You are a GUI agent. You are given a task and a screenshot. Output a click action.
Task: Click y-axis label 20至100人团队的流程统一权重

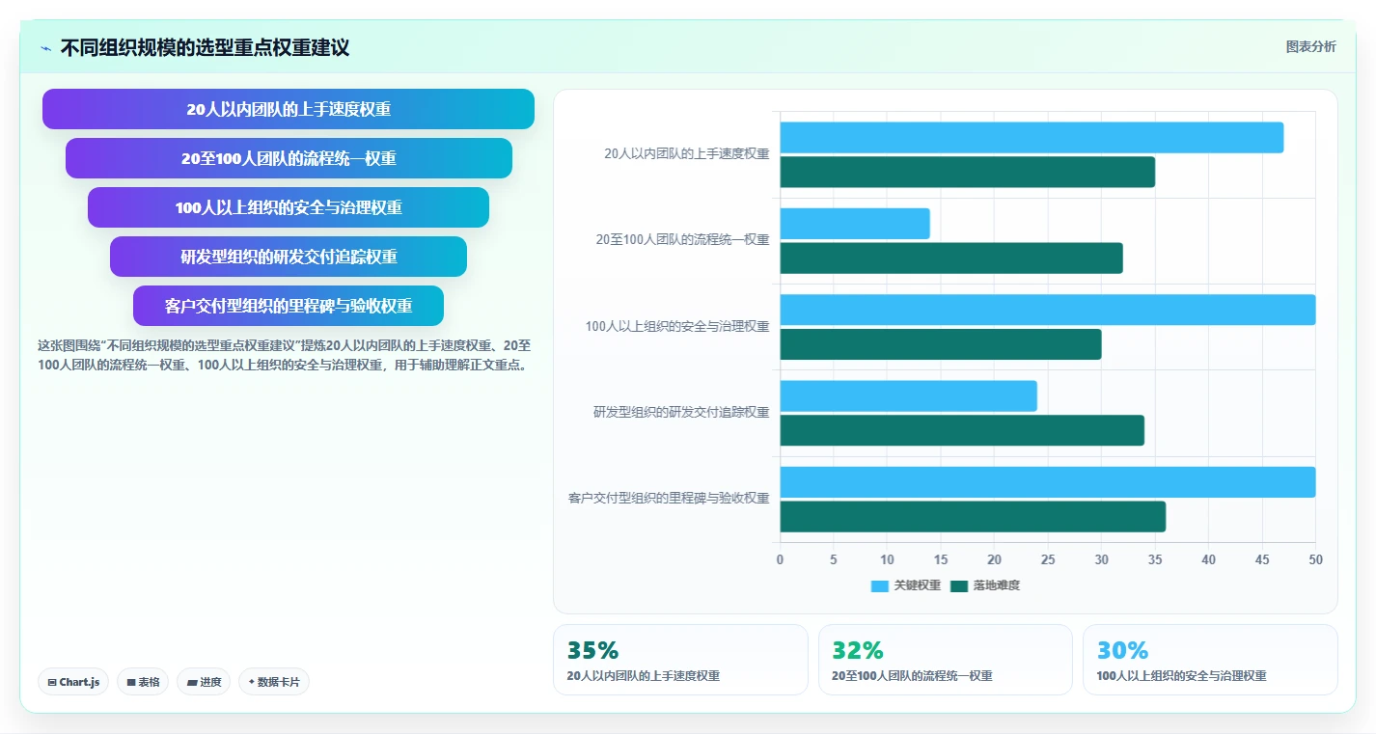click(x=682, y=240)
